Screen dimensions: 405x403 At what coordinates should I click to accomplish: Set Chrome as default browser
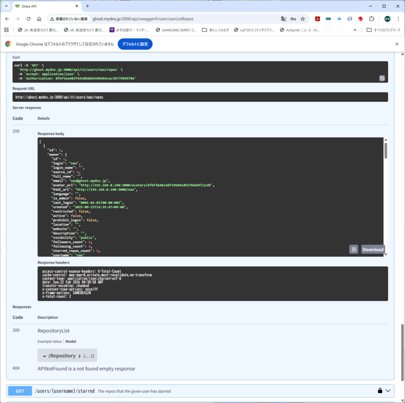tap(135, 44)
